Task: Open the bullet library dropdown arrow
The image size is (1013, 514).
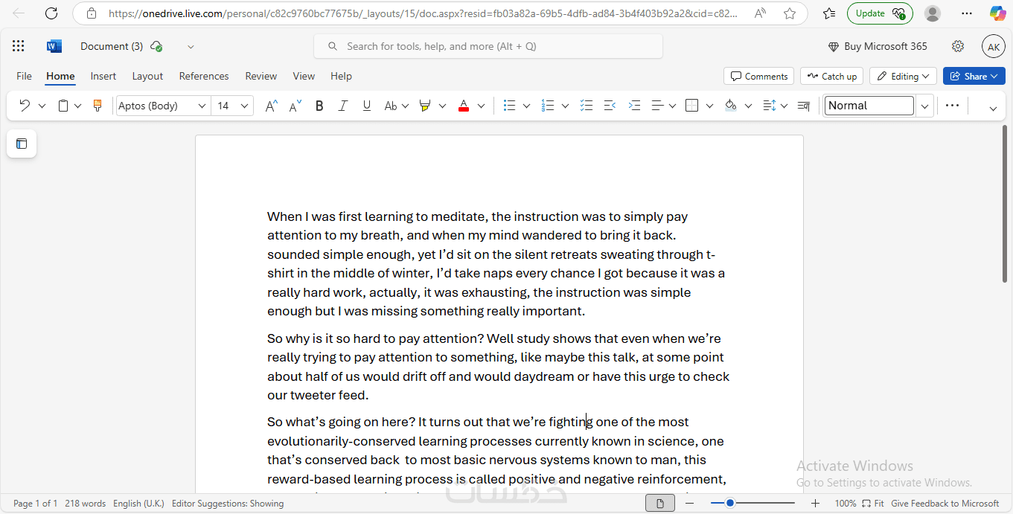Action: coord(526,106)
